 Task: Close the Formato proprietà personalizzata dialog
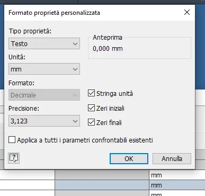coord(187,12)
